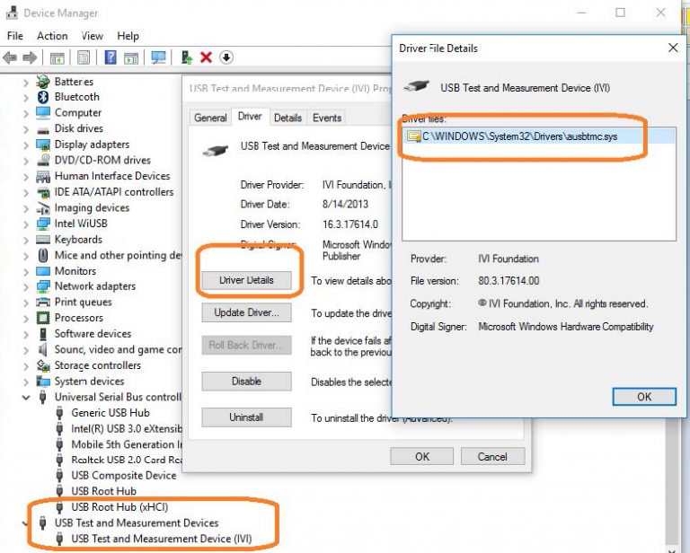
Task: Switch to the Events tab
Action: tap(327, 118)
